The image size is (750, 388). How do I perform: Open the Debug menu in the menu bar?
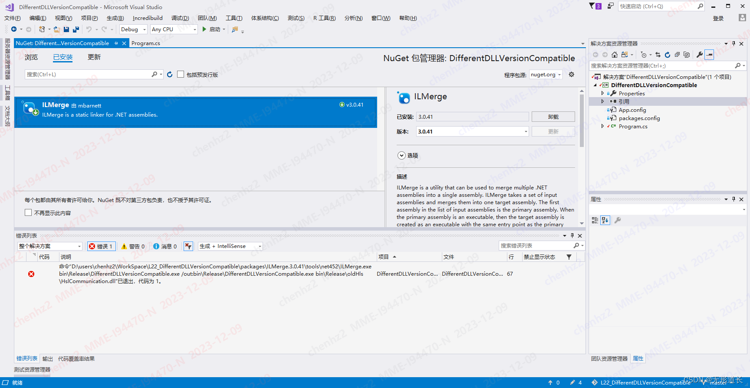(180, 18)
